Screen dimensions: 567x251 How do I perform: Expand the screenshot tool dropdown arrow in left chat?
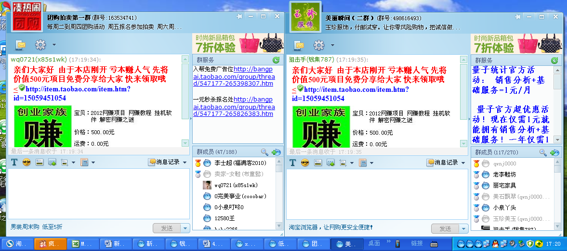pyautogui.click(x=73, y=163)
